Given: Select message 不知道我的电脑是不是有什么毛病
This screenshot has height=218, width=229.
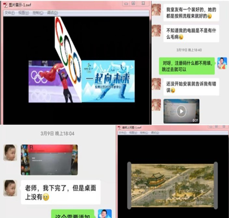Looking at the screenshot, I should pos(191,34).
